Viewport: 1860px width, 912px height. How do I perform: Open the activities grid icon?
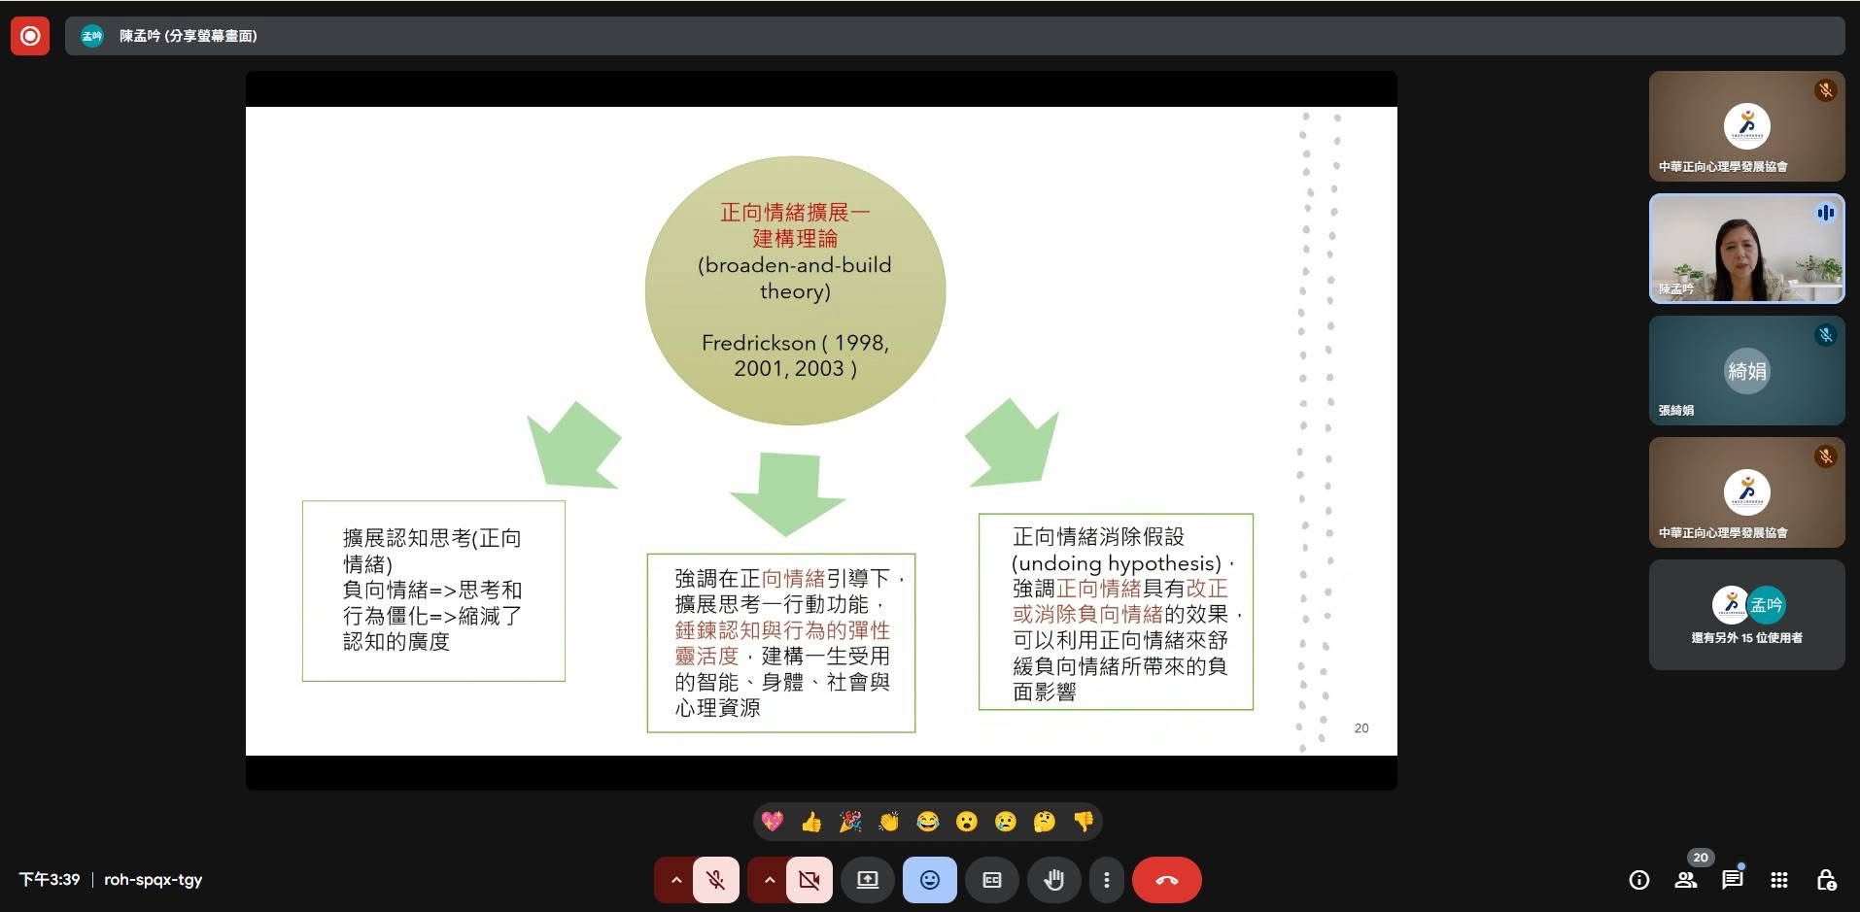[1779, 880]
